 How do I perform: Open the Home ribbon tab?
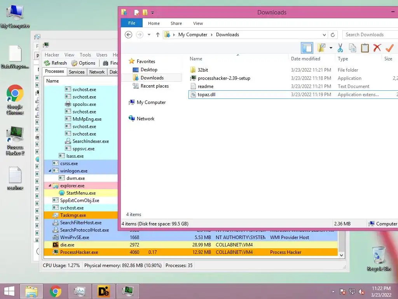coord(154,23)
